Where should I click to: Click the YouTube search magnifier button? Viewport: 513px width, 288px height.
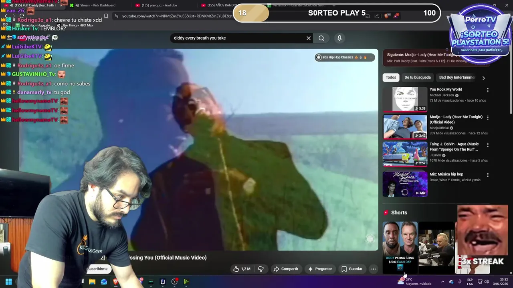click(321, 38)
